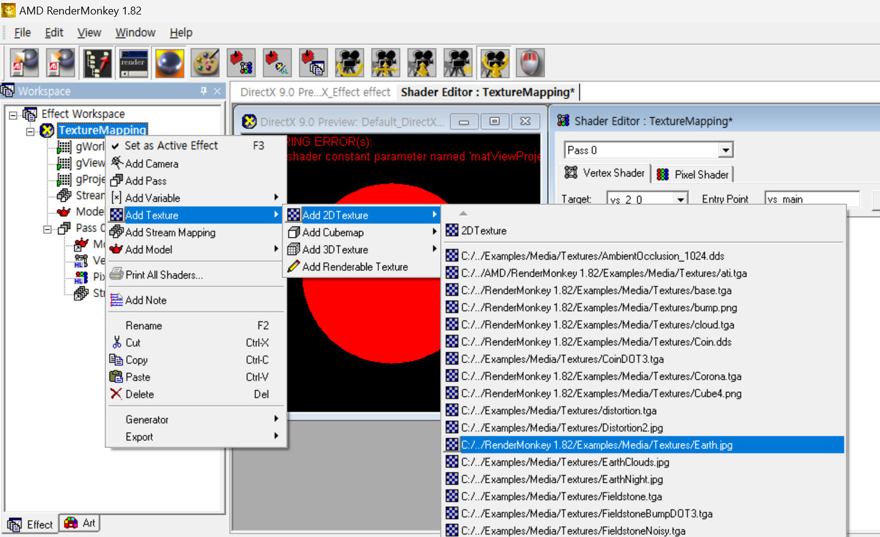880x537 pixels.
Task: Click second ATI sphere toolbar icon
Action: (x=61, y=63)
